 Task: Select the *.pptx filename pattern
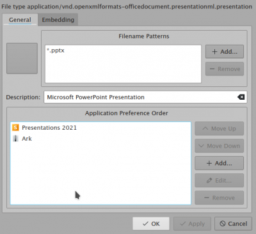pyautogui.click(x=56, y=51)
